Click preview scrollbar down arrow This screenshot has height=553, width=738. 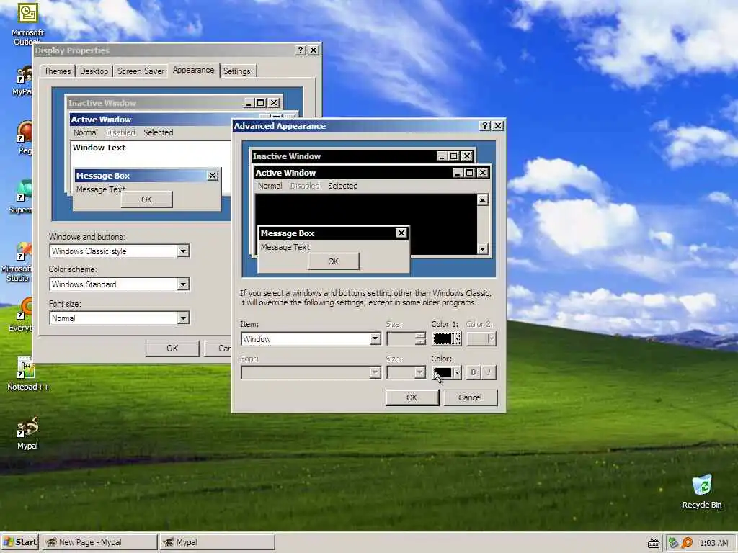pyautogui.click(x=482, y=248)
